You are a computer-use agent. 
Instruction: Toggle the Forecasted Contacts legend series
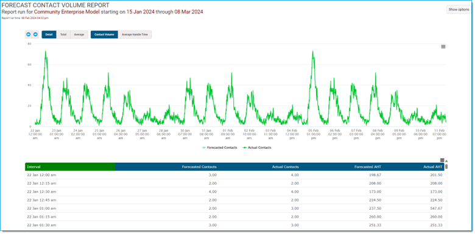(220, 148)
